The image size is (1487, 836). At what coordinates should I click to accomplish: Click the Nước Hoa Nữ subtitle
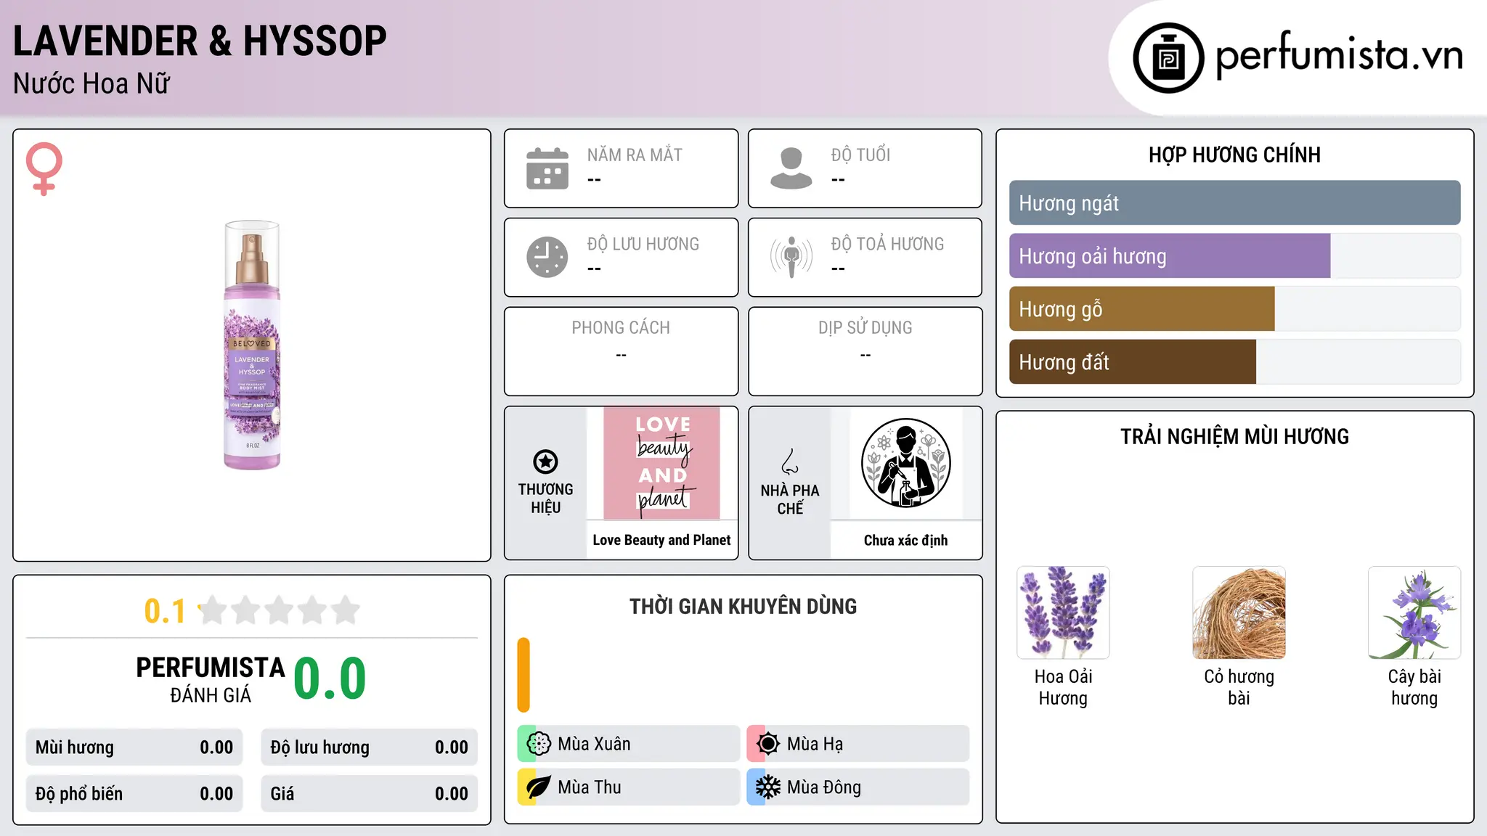[91, 83]
